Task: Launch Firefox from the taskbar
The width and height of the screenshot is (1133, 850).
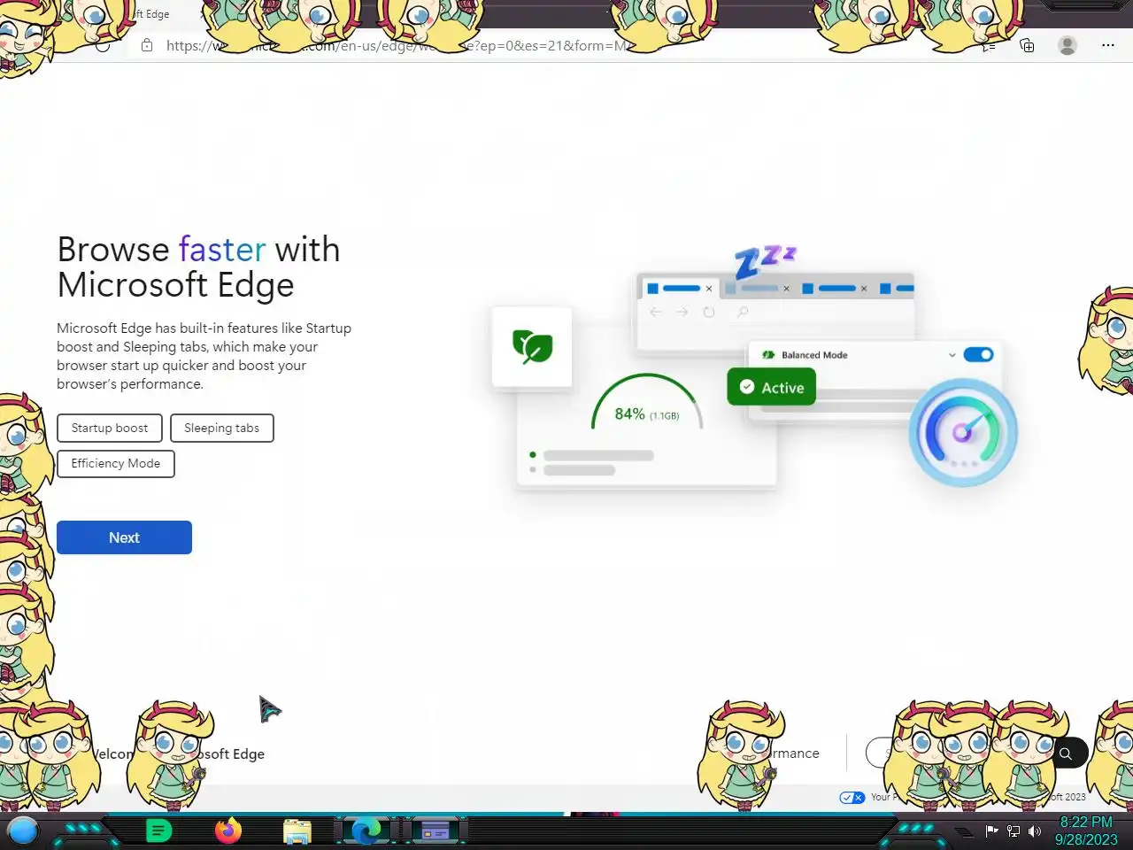Action: pyautogui.click(x=228, y=831)
